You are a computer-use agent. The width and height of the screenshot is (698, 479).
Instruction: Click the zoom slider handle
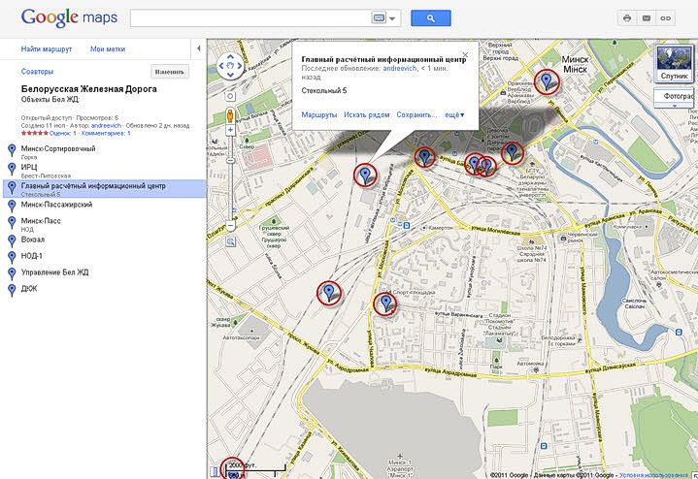coord(230,161)
